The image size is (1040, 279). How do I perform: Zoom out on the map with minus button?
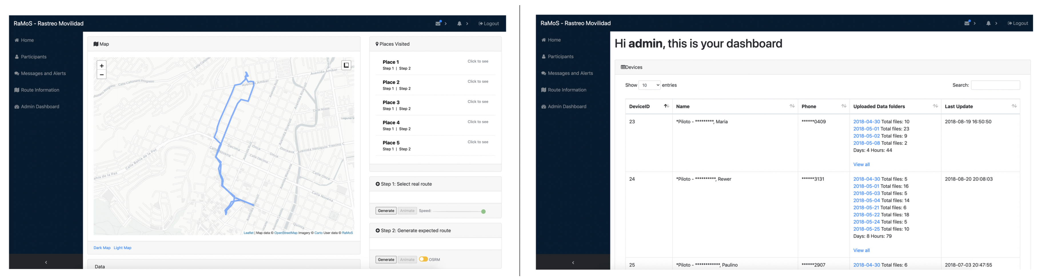[x=102, y=75]
